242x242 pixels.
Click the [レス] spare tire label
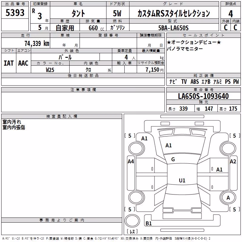pyautogui.click(x=132, y=231)
